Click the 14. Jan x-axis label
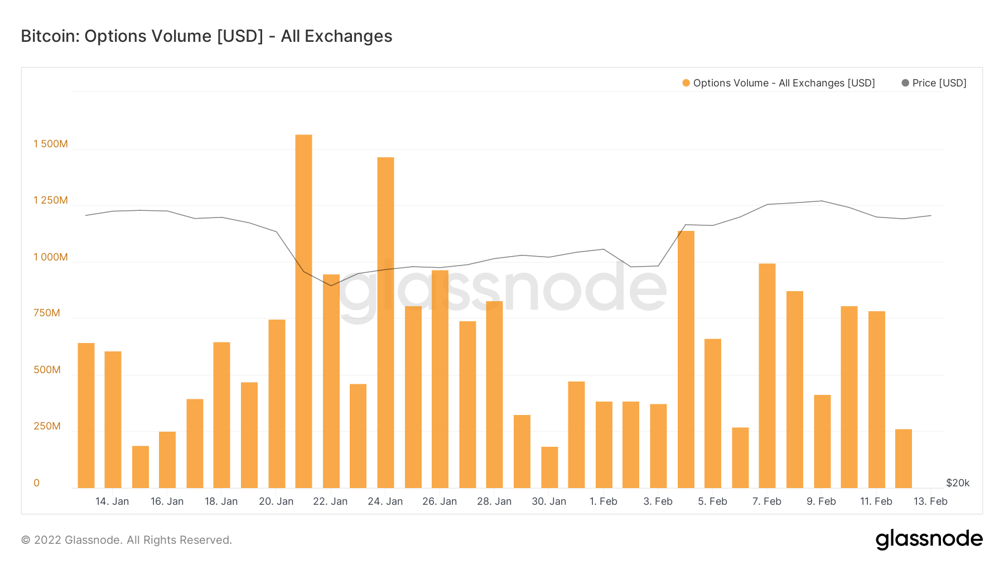The image size is (1004, 565). [x=112, y=501]
